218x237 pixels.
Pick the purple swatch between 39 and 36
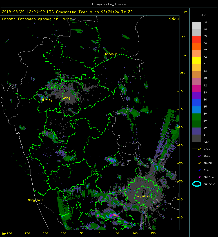pos(197,96)
